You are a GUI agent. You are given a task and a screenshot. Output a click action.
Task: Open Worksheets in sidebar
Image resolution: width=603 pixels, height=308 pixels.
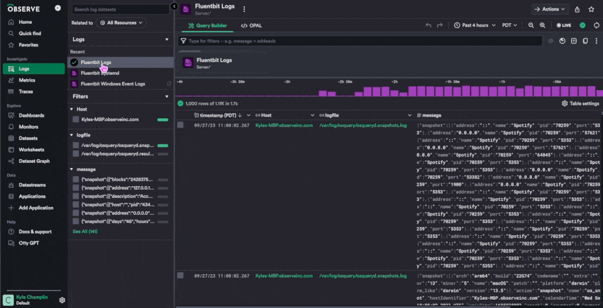click(31, 150)
